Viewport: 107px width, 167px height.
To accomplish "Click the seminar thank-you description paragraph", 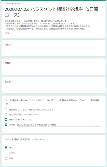I will coord(48,25).
